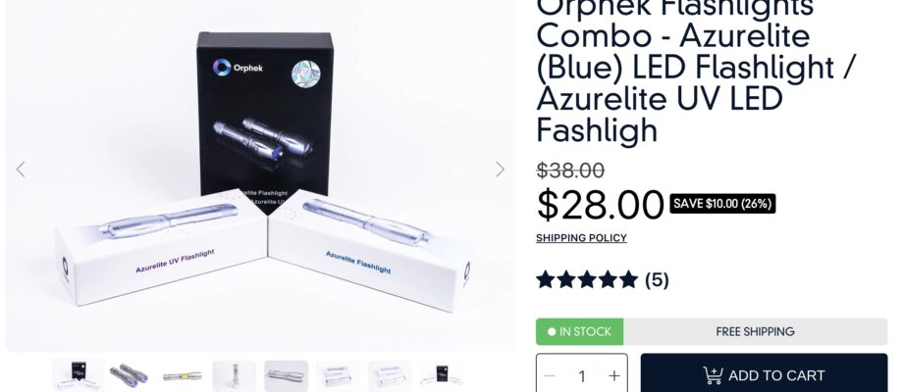Select the last thumbnail with black box

[x=443, y=376]
